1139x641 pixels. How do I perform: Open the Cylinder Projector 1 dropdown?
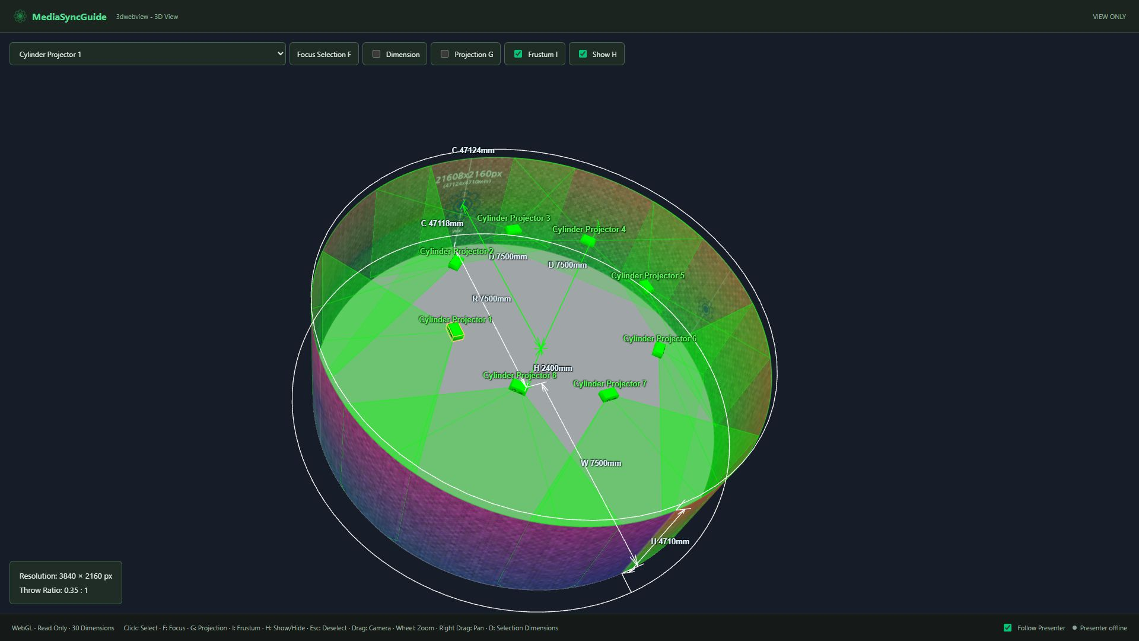coord(147,54)
